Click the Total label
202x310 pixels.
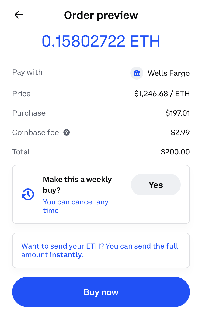(x=21, y=152)
